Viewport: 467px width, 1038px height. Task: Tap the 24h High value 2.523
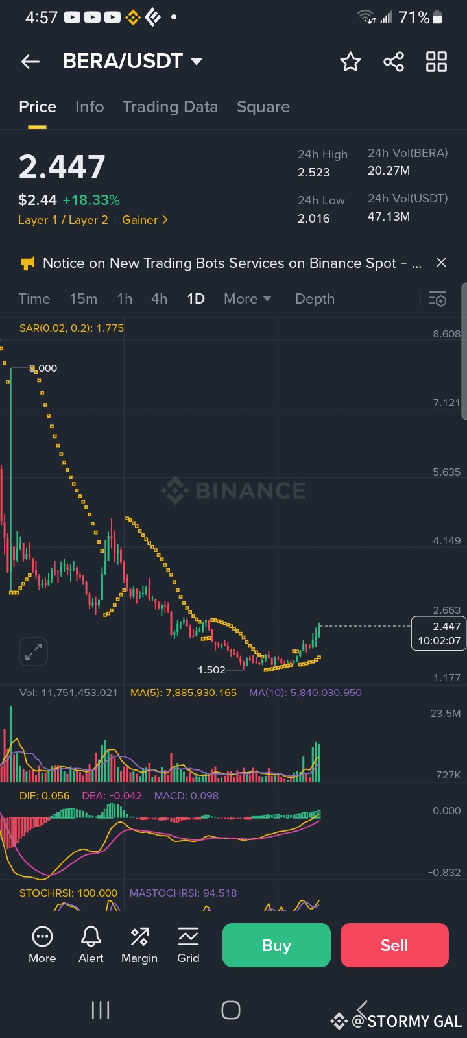(314, 173)
